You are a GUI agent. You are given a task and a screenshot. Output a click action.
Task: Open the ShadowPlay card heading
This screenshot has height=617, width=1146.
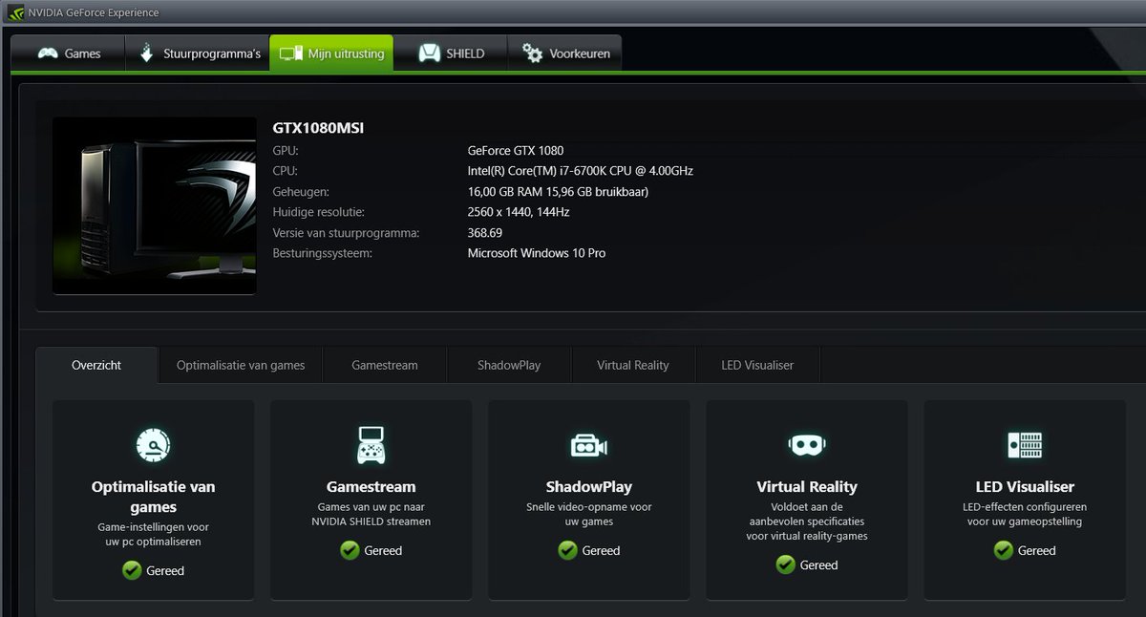[x=589, y=487]
